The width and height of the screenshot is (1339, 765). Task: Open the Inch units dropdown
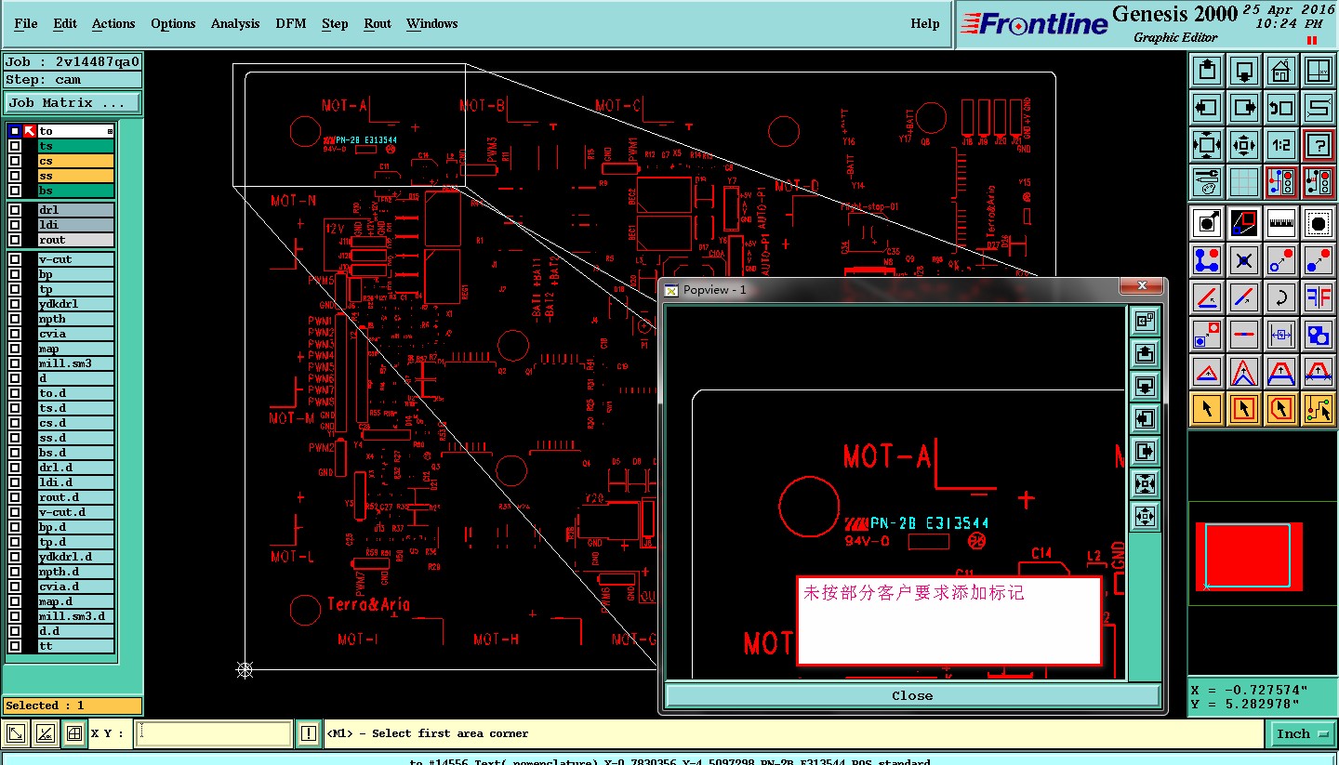pos(1301,734)
